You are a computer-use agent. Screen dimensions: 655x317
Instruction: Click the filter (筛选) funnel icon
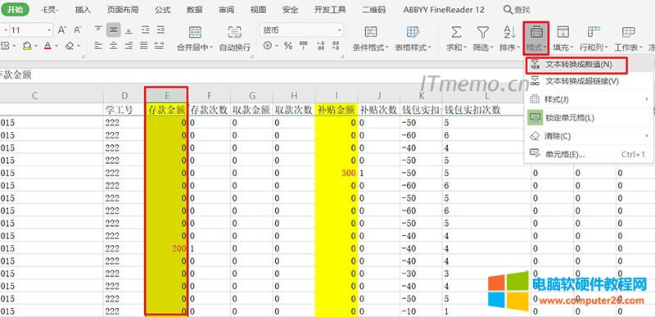(x=483, y=32)
